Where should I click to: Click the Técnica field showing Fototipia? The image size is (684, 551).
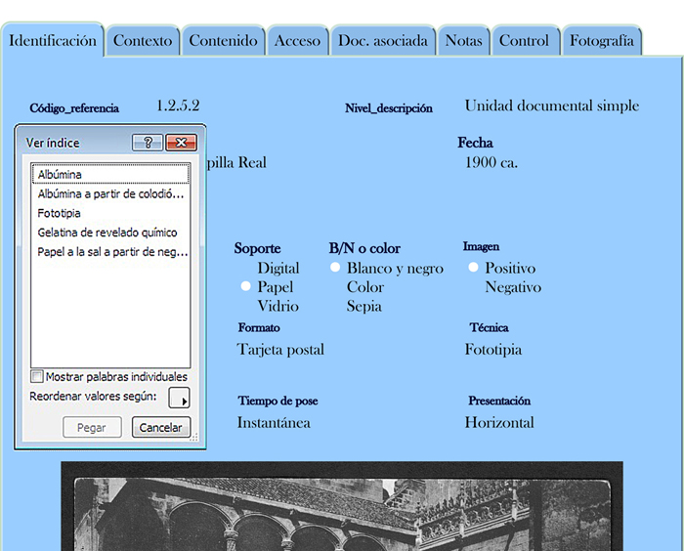coord(492,350)
